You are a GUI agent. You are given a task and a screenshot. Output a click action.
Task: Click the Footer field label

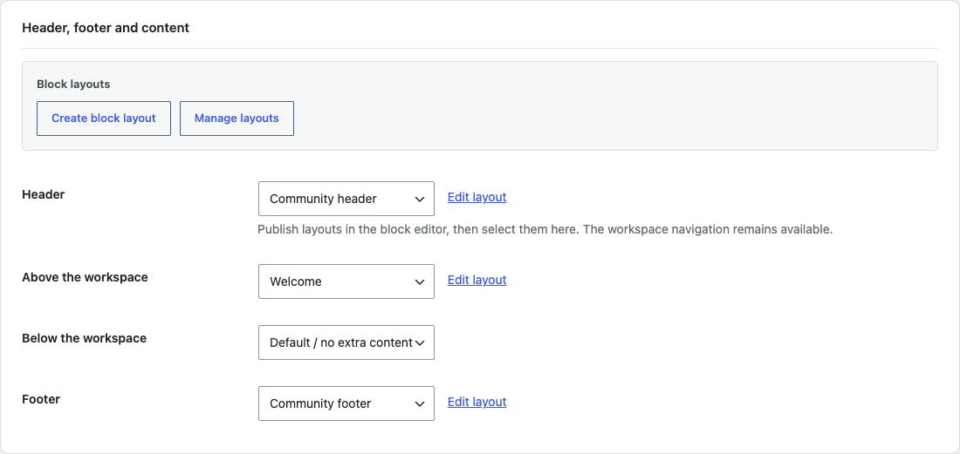pos(41,400)
